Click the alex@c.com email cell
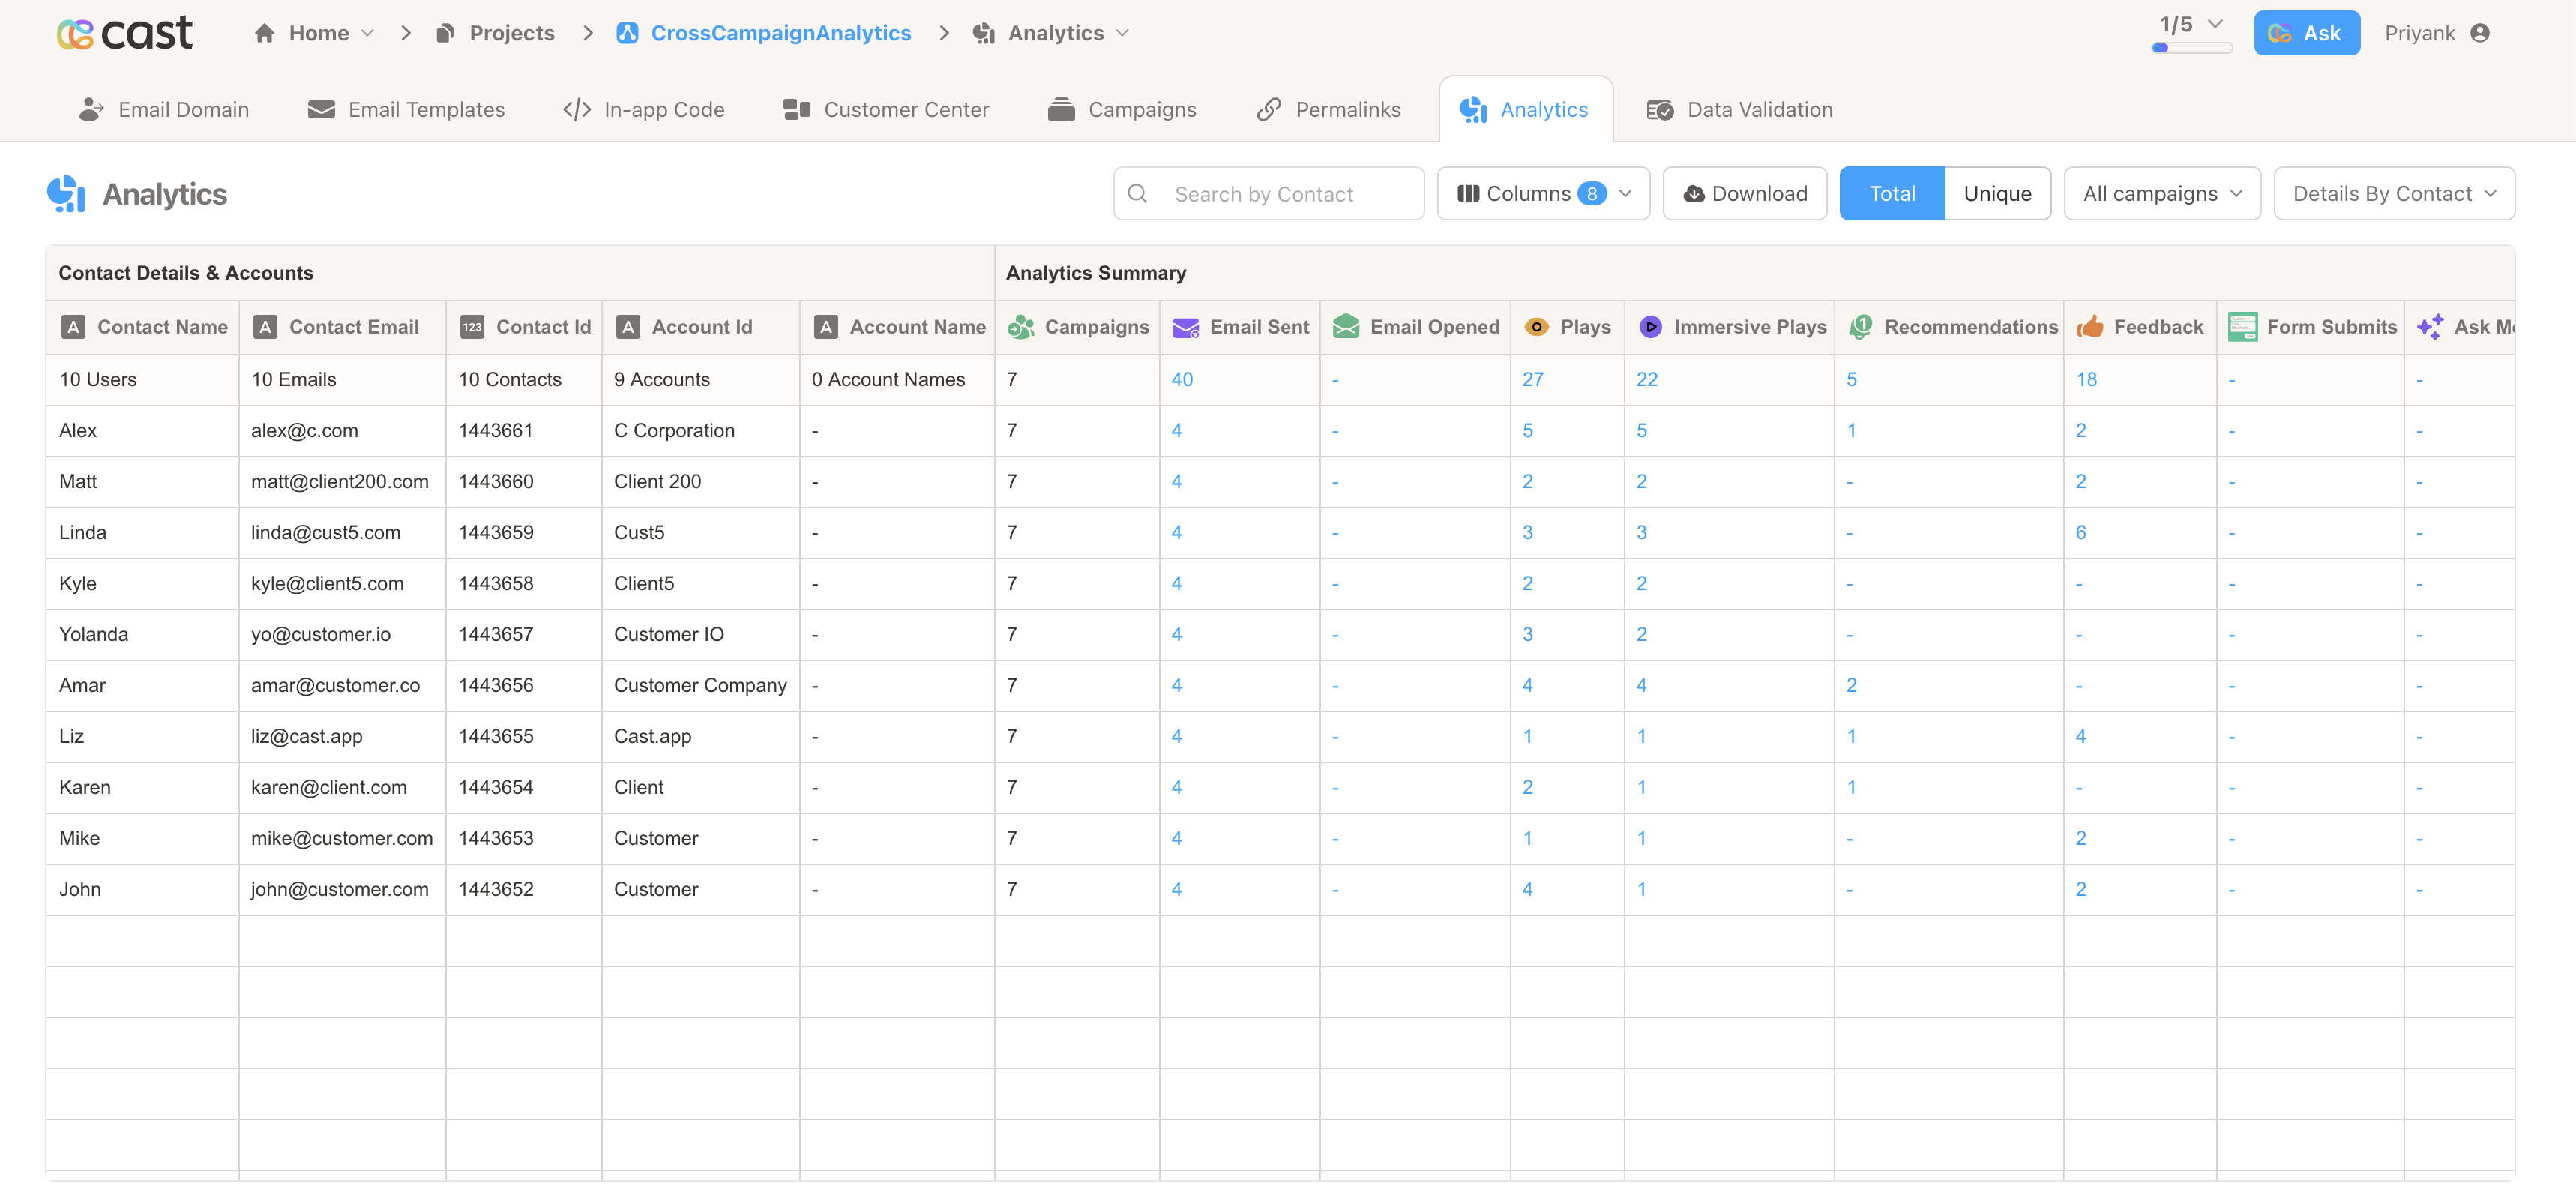This screenshot has height=1186, width=2576. pos(342,430)
